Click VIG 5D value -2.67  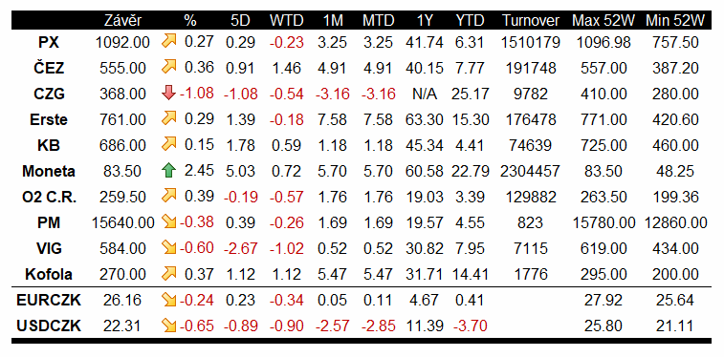(240, 249)
